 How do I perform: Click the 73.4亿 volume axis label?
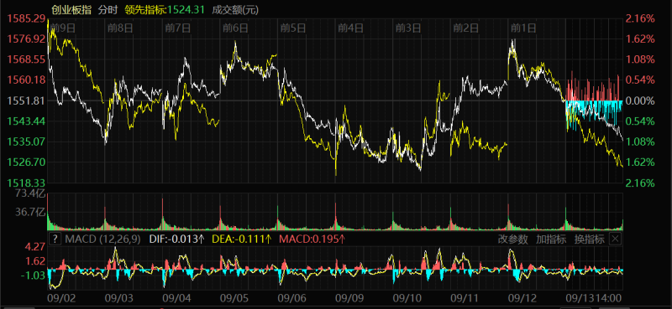pos(30,194)
